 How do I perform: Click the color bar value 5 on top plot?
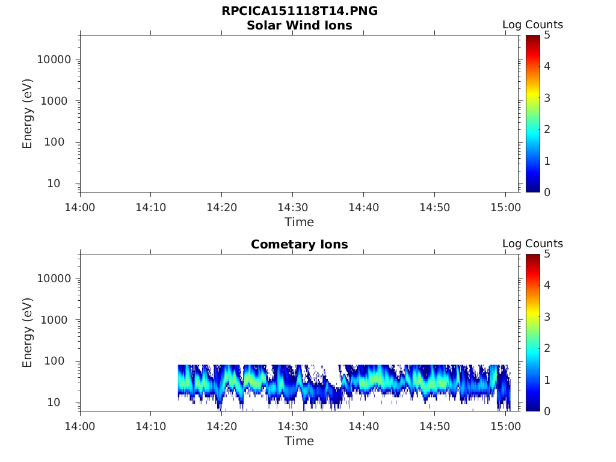tap(547, 35)
